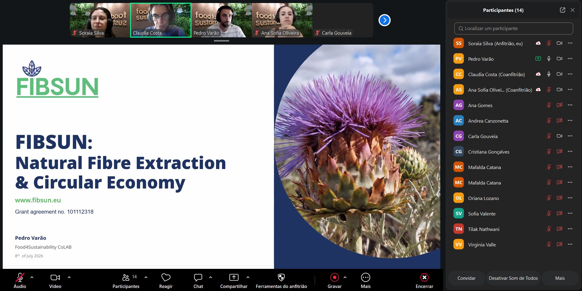Click the www.fibsun.eu link on slide
Viewport: 582px width, 291px height.
coord(38,200)
